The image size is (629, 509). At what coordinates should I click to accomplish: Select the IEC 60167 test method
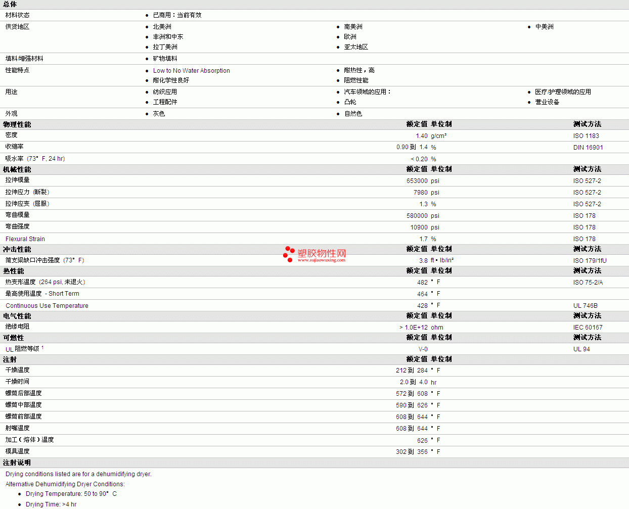coord(588,328)
